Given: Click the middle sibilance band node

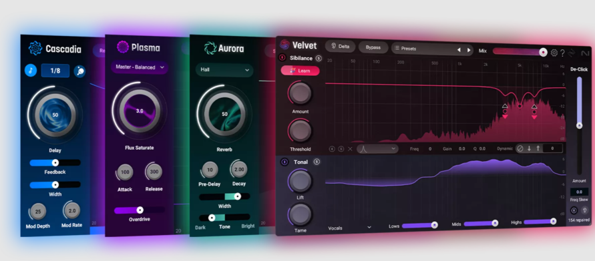Looking at the screenshot, I should (520, 107).
